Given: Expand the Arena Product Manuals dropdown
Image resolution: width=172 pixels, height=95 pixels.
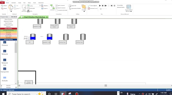Looking at the screenshot, I should pyautogui.click(x=131, y=11).
